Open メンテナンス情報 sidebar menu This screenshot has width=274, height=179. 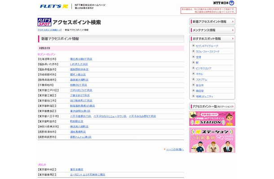coord(212,30)
